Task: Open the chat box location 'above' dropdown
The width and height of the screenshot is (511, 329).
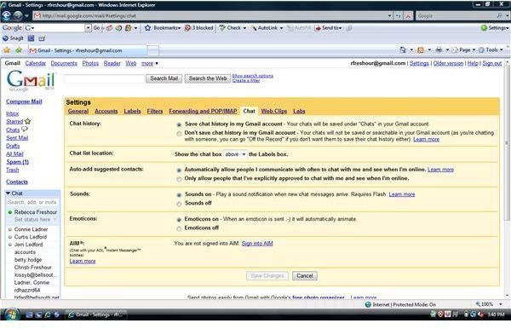Action: click(x=235, y=154)
